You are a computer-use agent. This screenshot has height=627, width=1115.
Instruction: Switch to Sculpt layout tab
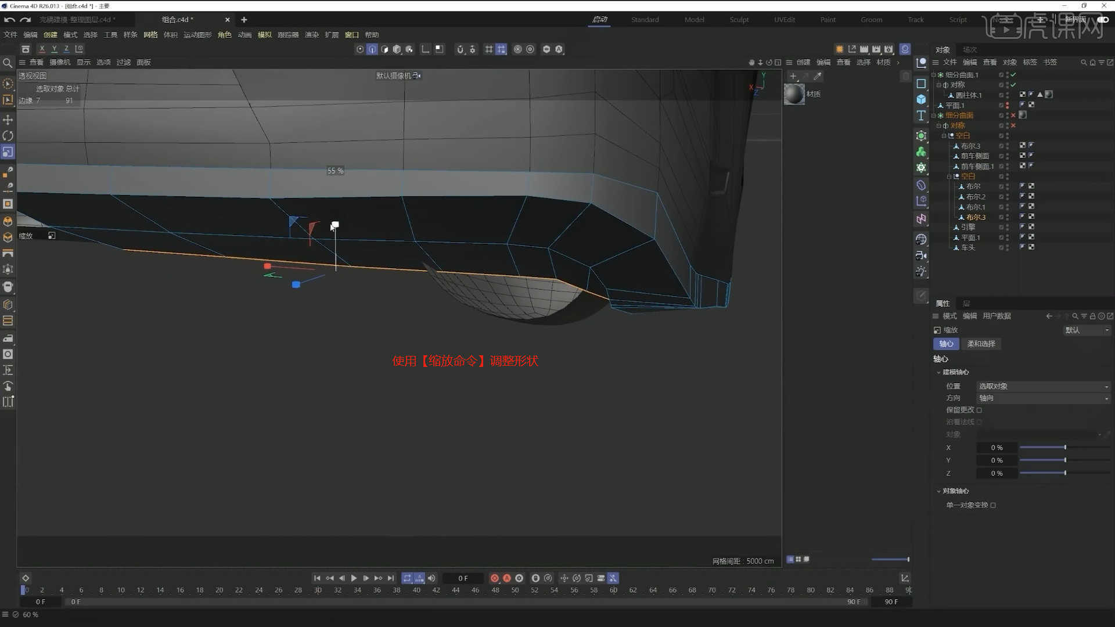click(x=739, y=20)
